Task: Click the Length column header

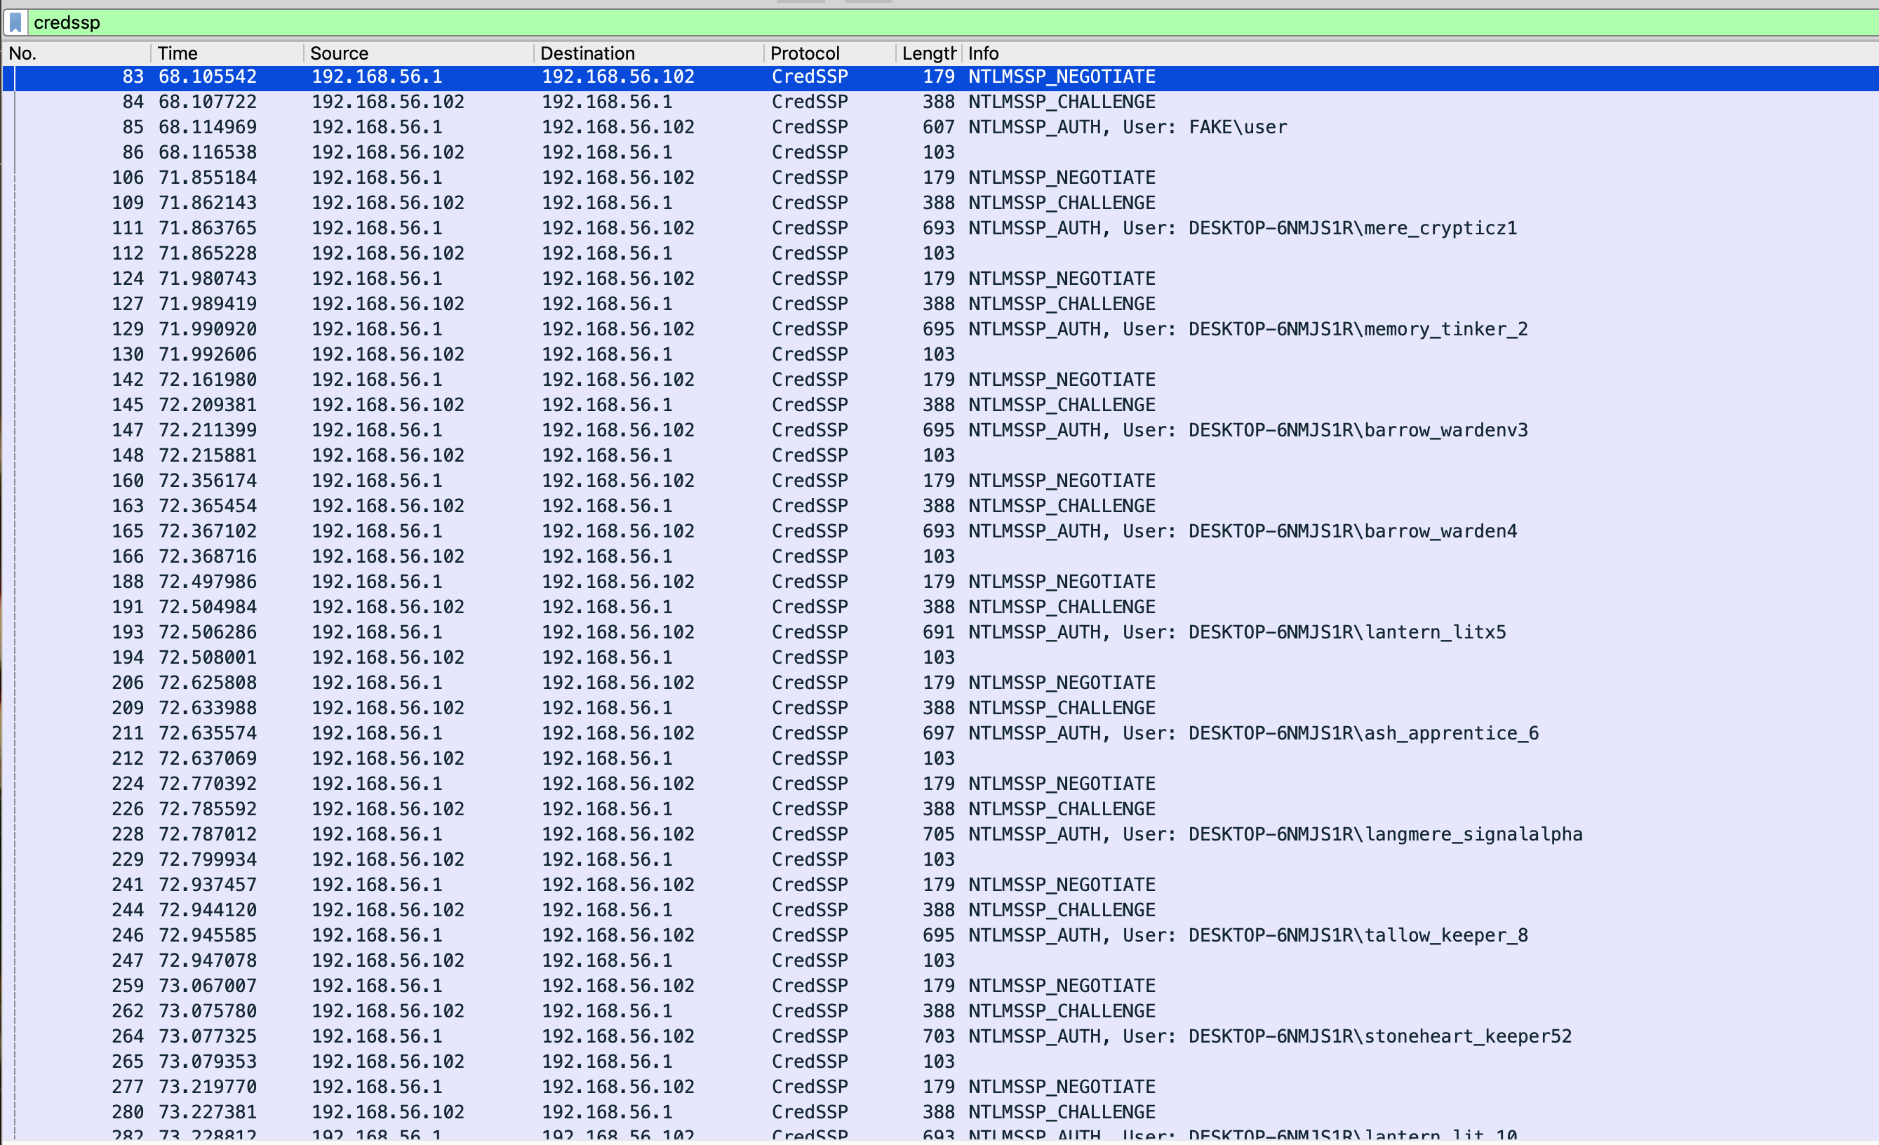Action: tap(928, 53)
